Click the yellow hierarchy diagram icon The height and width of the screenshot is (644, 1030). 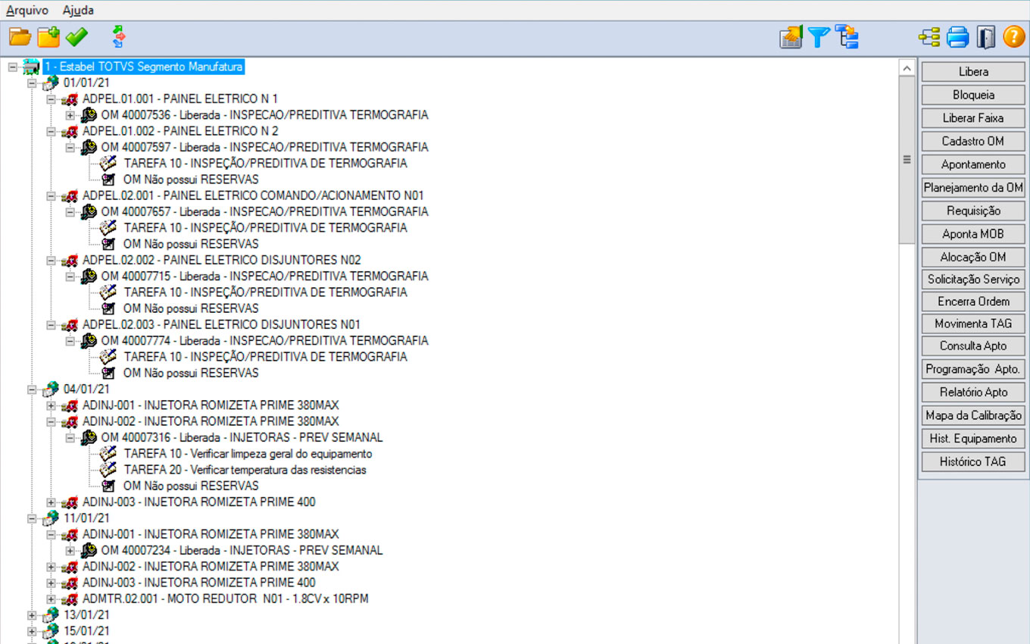929,36
